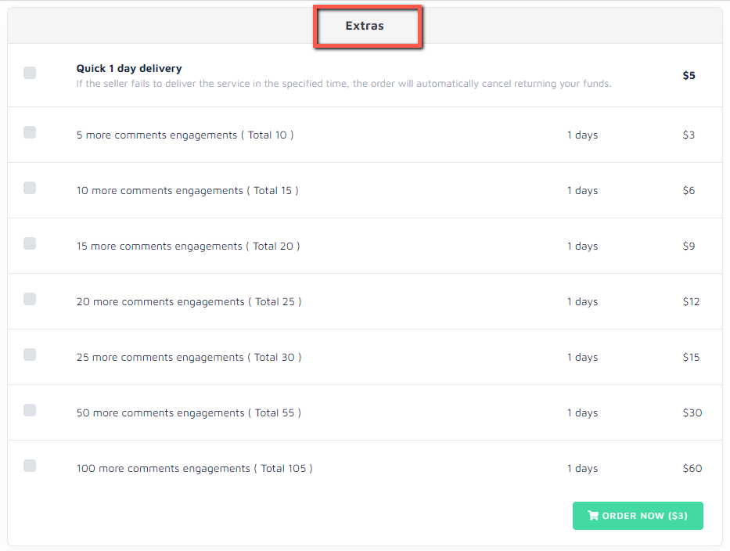This screenshot has height=551, width=730.
Task: Click the $3 price on Total 10 row
Action: [x=689, y=135]
